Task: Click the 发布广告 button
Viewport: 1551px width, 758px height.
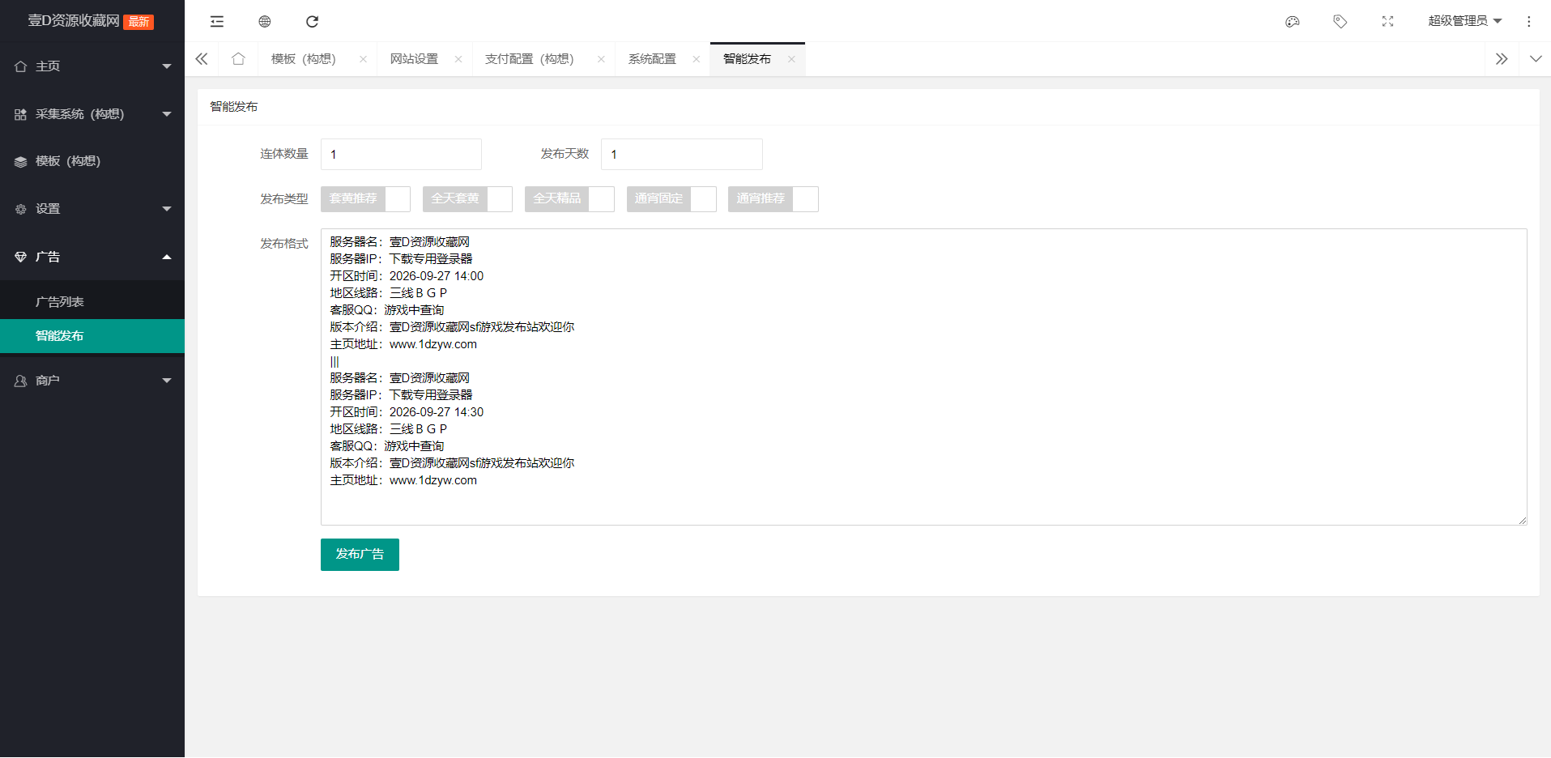Action: (360, 555)
